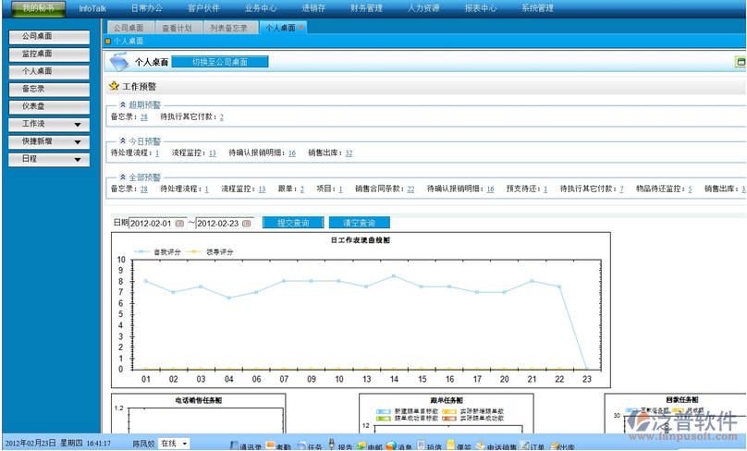Click the 切换至公司桌面 button
The width and height of the screenshot is (747, 451).
[x=219, y=62]
